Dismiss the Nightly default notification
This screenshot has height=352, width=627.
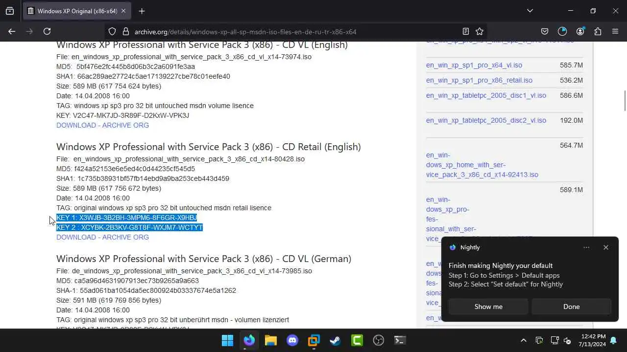pyautogui.click(x=606, y=247)
